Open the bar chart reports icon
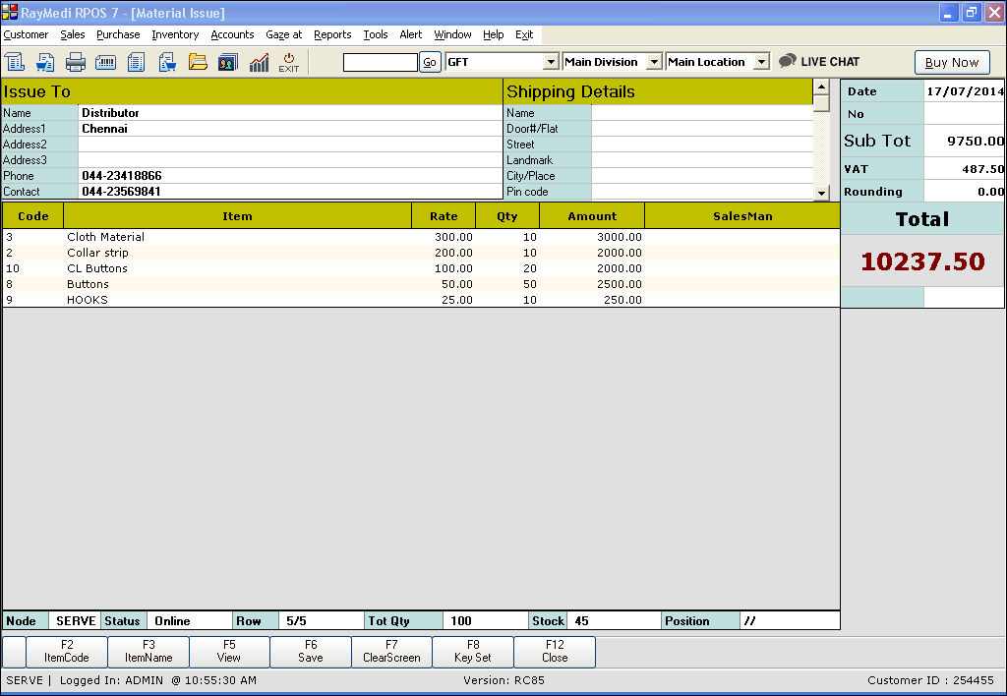1007x696 pixels. pos(259,62)
